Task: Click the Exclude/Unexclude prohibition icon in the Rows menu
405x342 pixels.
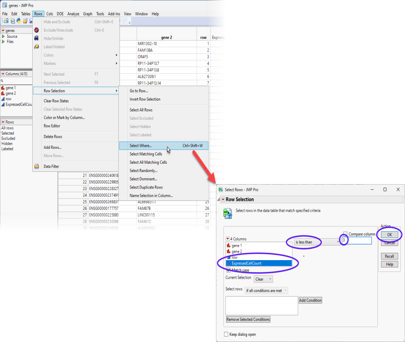Action: [x=37, y=30]
